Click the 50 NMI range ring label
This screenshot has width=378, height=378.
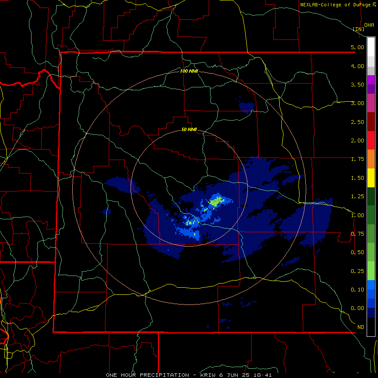[189, 130]
